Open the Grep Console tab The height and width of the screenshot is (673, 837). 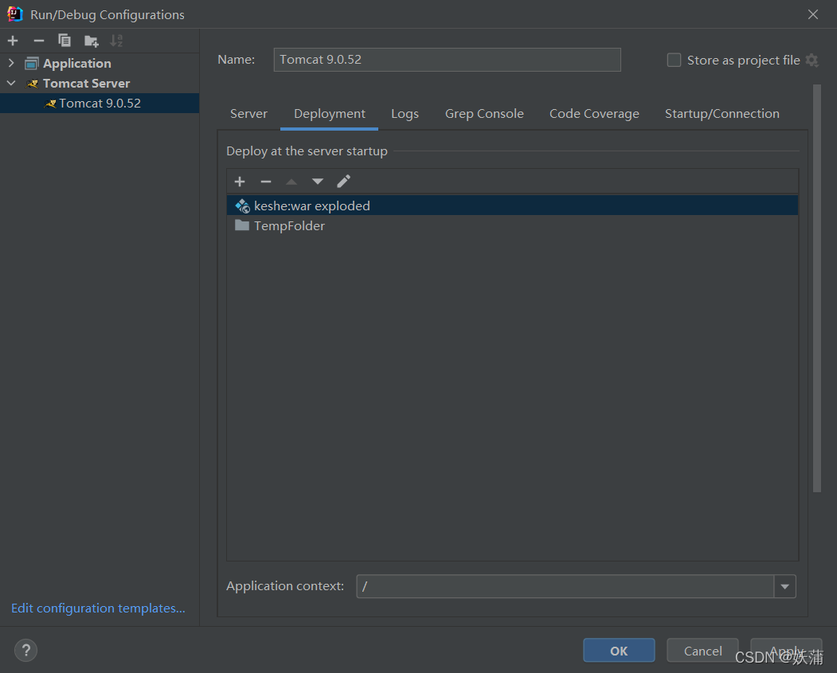(x=484, y=114)
